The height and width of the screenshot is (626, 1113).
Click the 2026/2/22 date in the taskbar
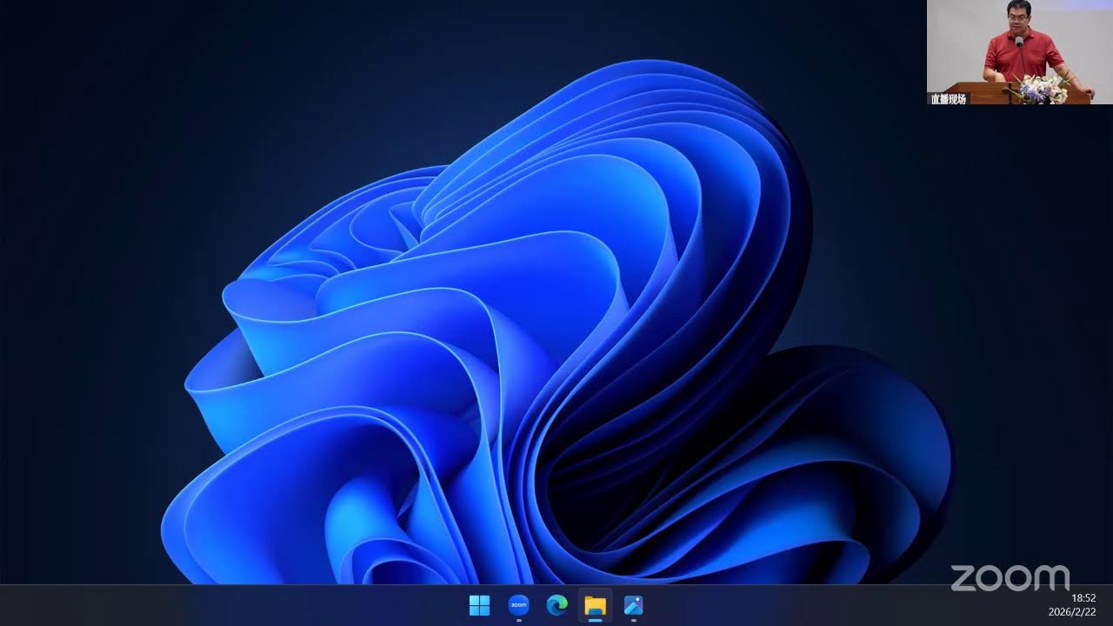pyautogui.click(x=1072, y=612)
